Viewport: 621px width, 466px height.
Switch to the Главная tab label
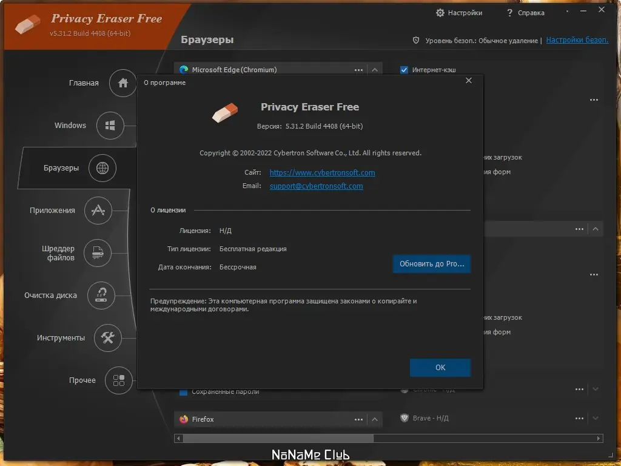[84, 83]
